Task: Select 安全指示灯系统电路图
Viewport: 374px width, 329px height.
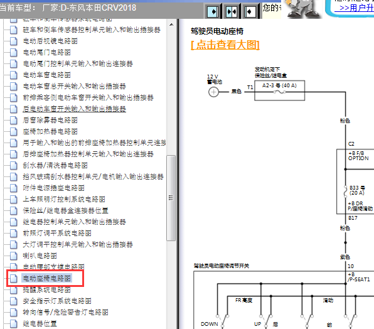Action: [57, 301]
